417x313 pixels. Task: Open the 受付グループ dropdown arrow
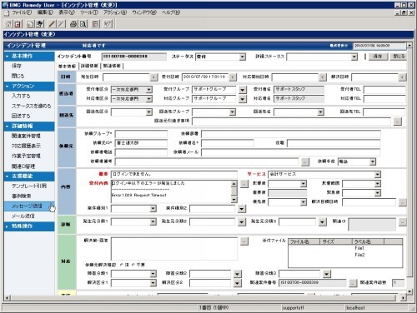point(243,90)
